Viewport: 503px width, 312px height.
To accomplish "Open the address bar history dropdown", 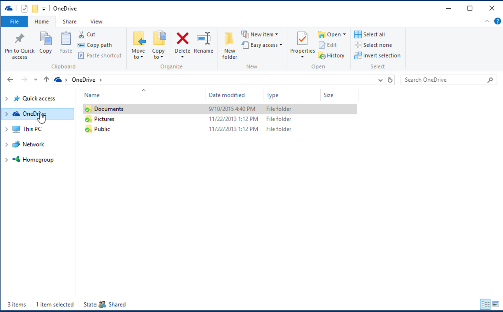I will click(x=380, y=80).
